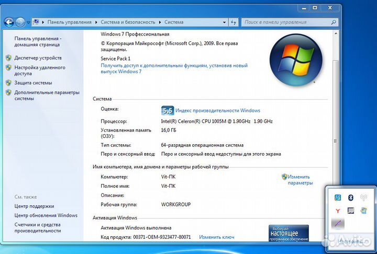
Task: Open 'Диспетчер устройств' link
Action: [x=38, y=58]
